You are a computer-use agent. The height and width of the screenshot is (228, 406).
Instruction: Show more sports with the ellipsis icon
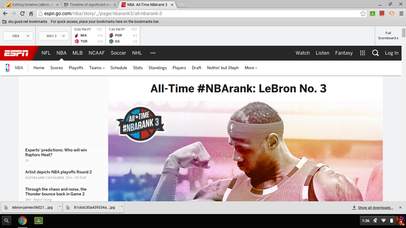153,53
